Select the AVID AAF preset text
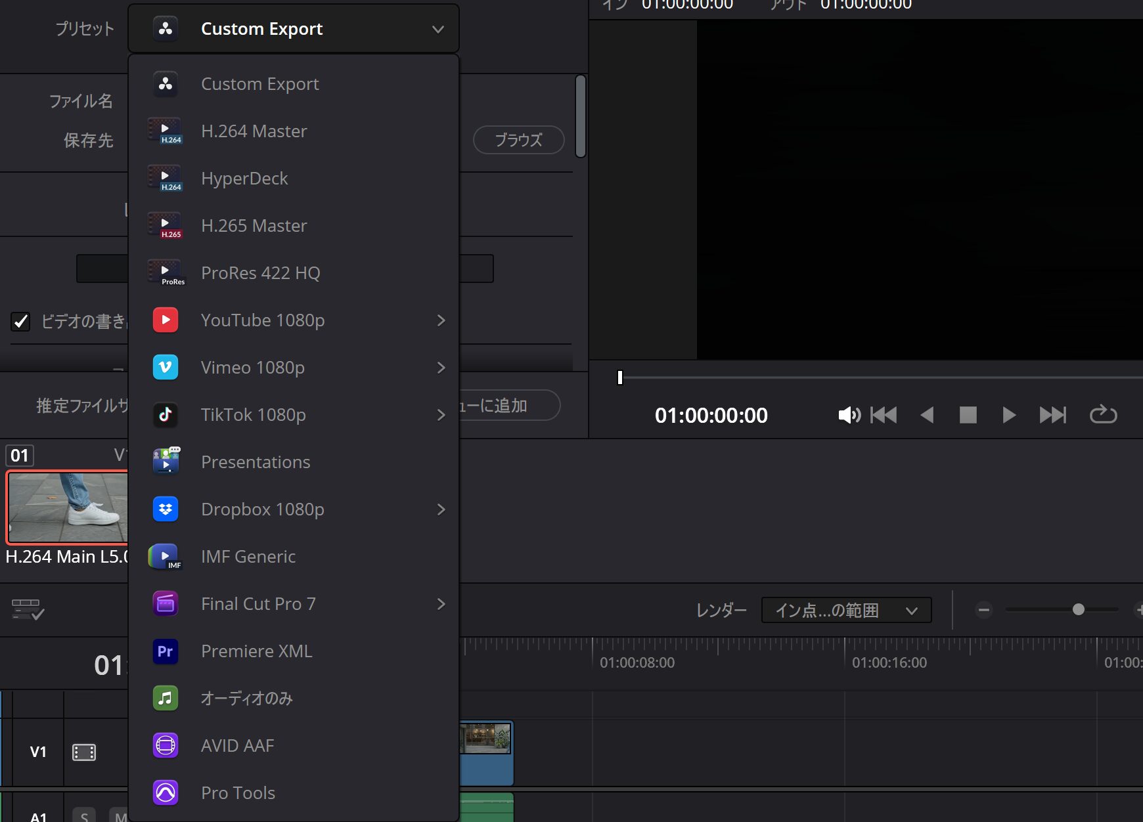 click(x=238, y=746)
